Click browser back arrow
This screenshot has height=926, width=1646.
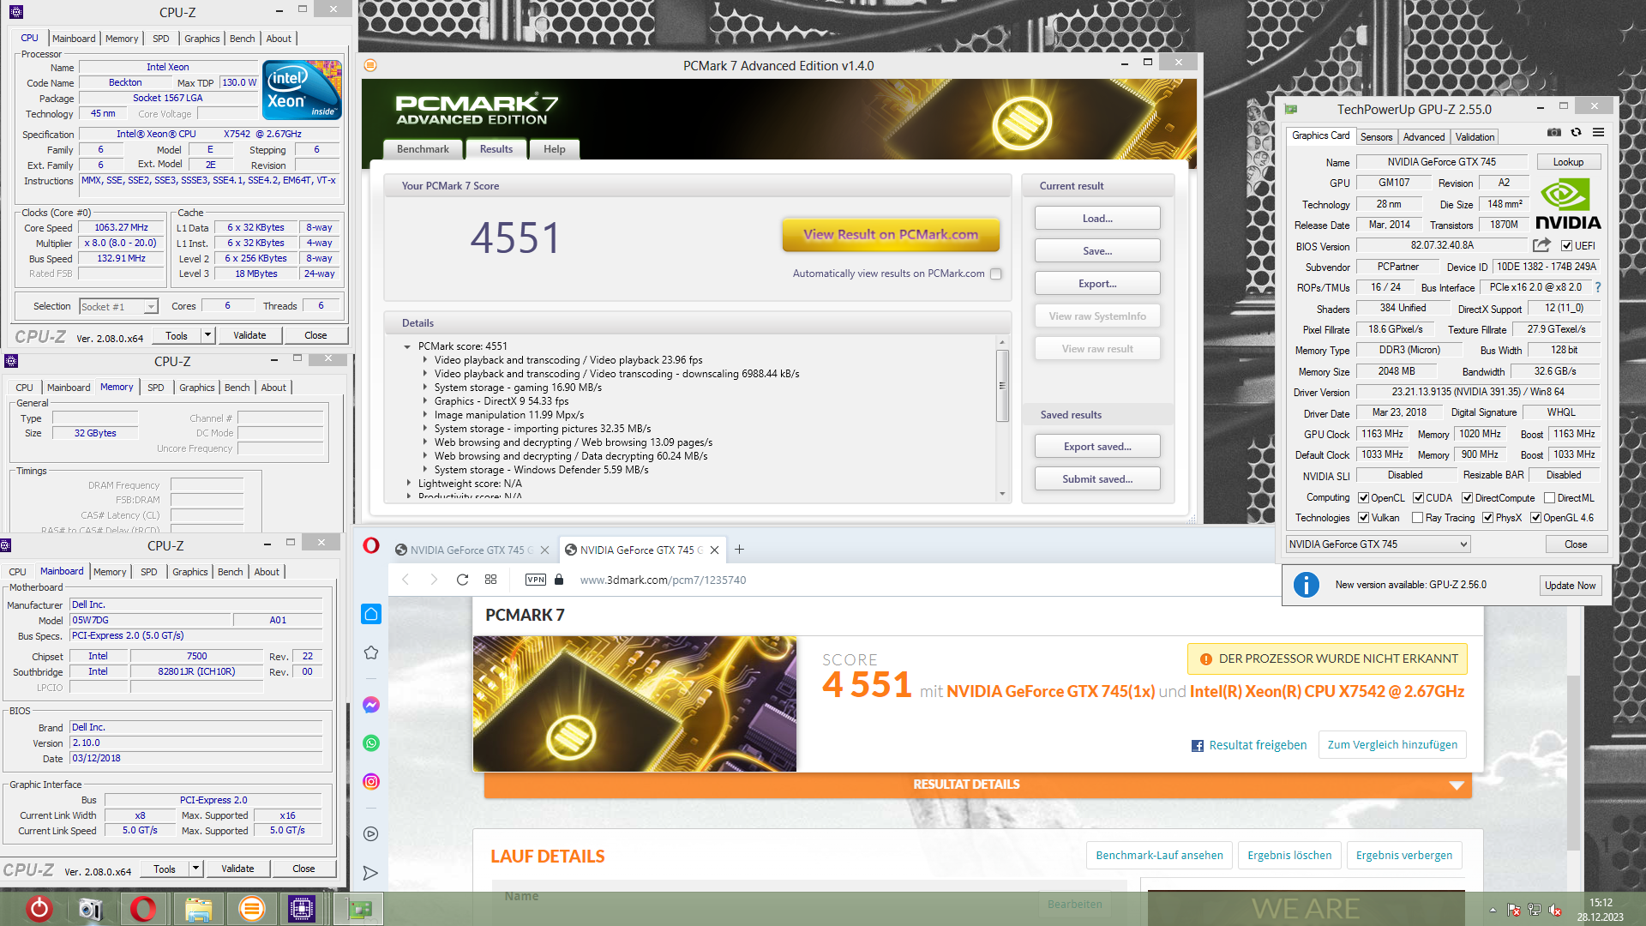coord(405,580)
